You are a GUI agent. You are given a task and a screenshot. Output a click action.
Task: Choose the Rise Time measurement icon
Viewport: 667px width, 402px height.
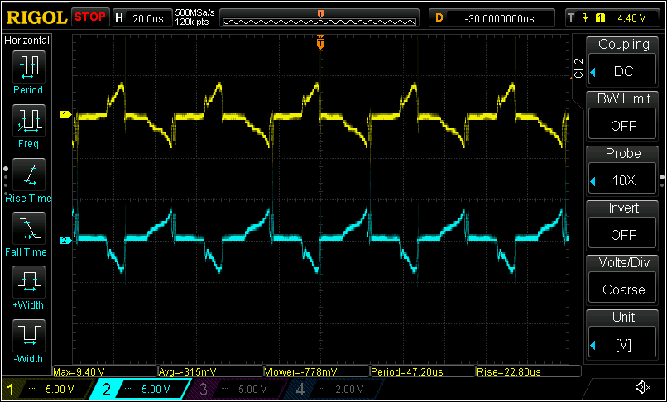click(x=28, y=175)
